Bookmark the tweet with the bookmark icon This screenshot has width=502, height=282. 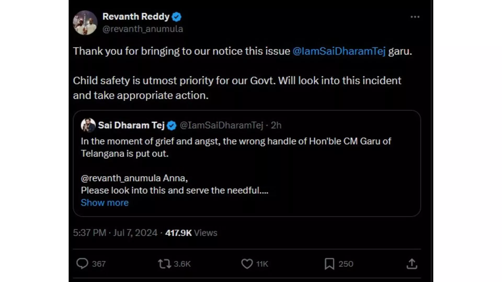(x=330, y=264)
